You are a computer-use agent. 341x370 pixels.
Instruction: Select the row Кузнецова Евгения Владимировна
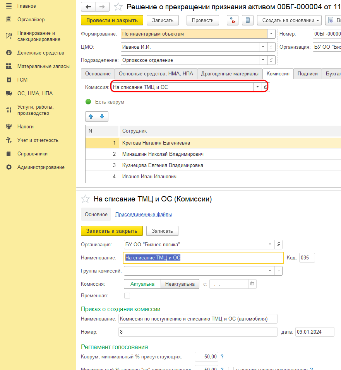click(213, 165)
